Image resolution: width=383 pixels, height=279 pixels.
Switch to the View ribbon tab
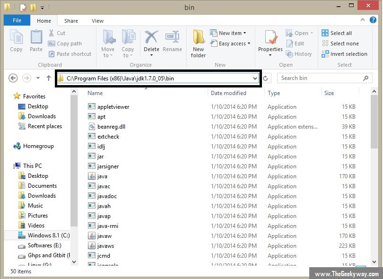97,21
